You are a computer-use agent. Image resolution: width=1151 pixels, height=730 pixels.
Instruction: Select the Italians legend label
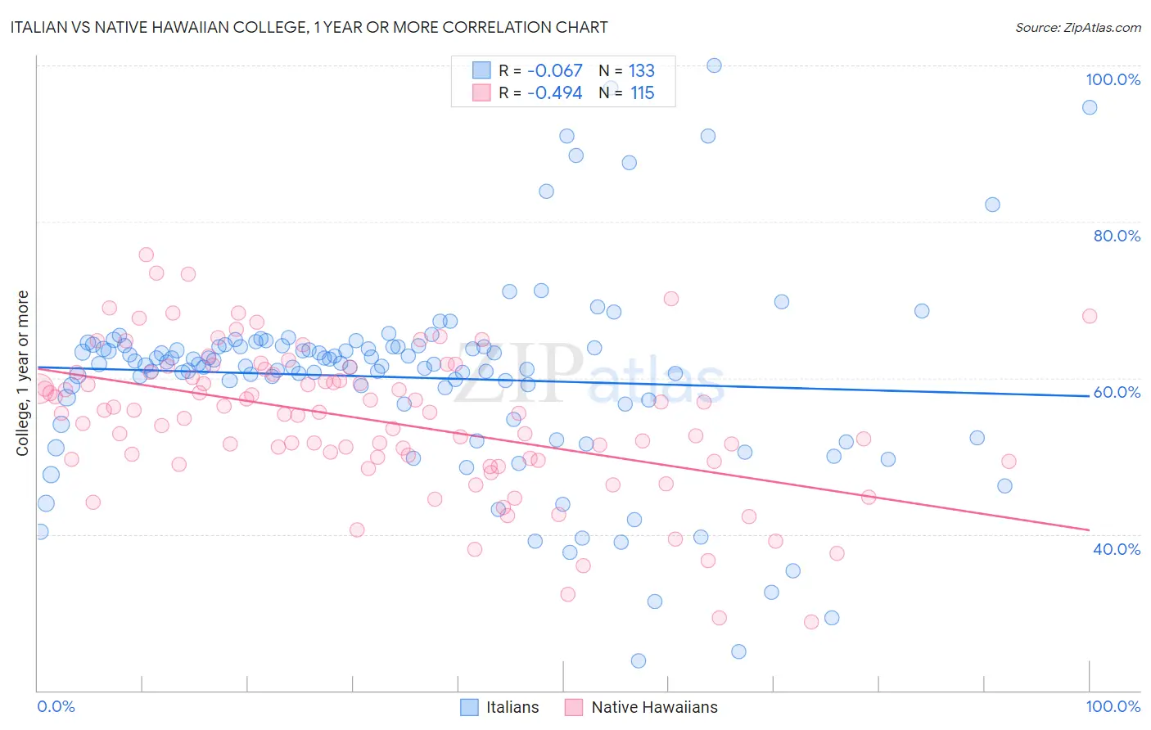(512, 707)
